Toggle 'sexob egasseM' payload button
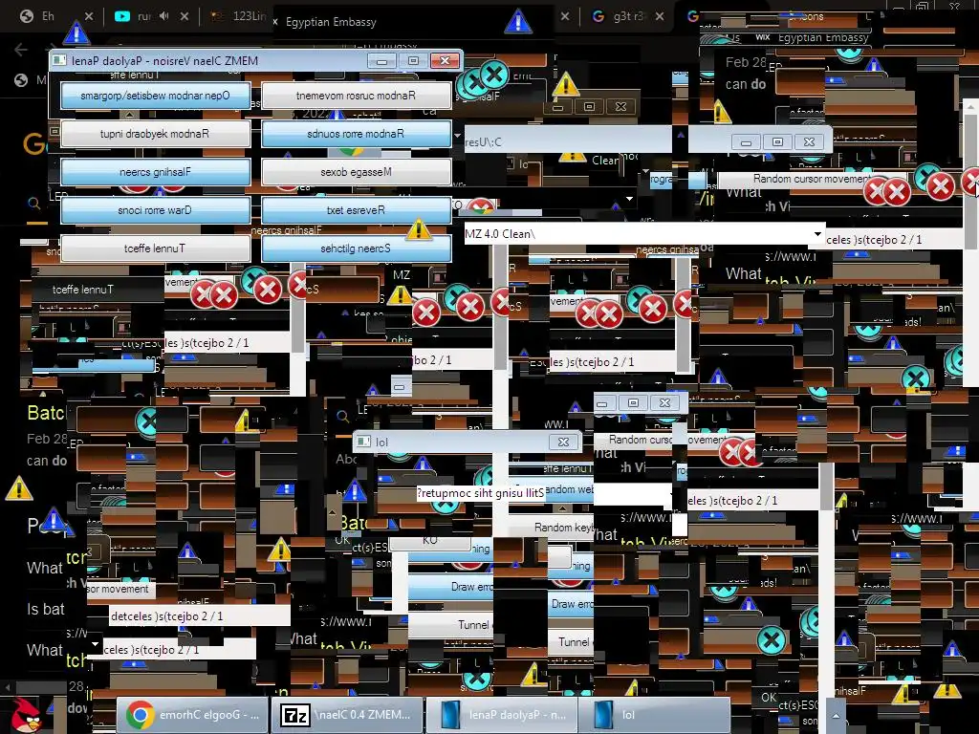This screenshot has height=734, width=979. tap(356, 172)
